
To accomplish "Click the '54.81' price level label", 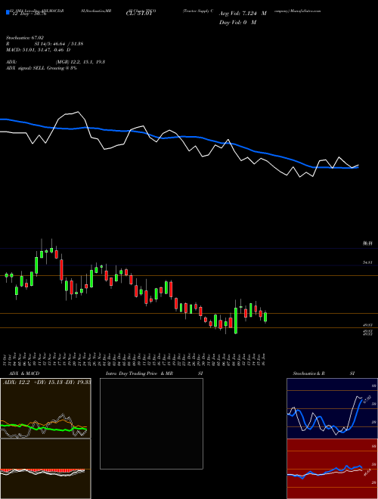I will [367, 262].
